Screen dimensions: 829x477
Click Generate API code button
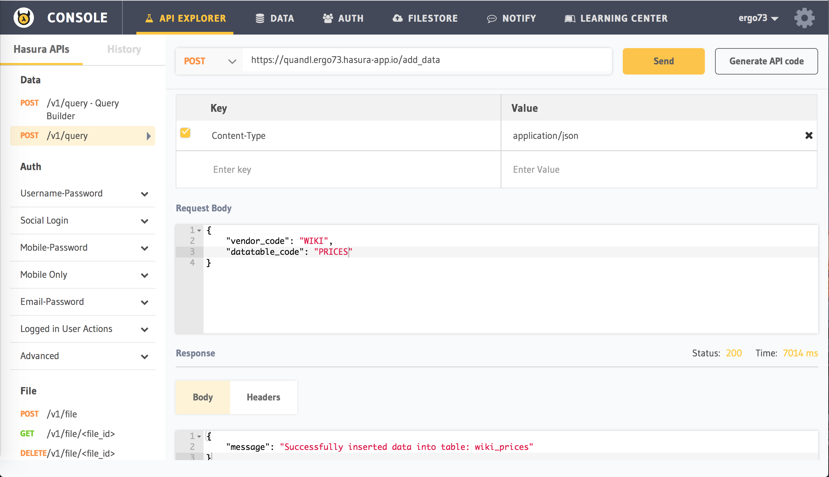click(766, 61)
